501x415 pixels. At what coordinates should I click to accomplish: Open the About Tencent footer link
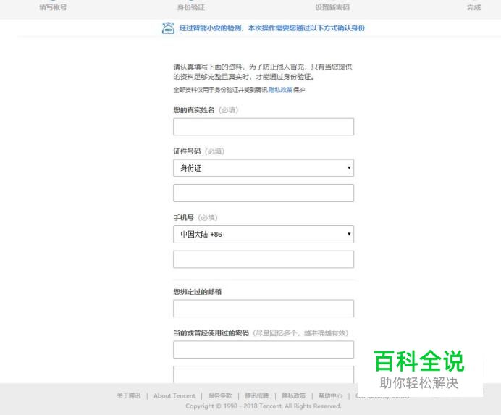[x=174, y=395]
